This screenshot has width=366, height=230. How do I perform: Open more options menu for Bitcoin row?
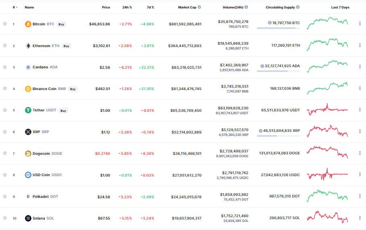(360, 24)
